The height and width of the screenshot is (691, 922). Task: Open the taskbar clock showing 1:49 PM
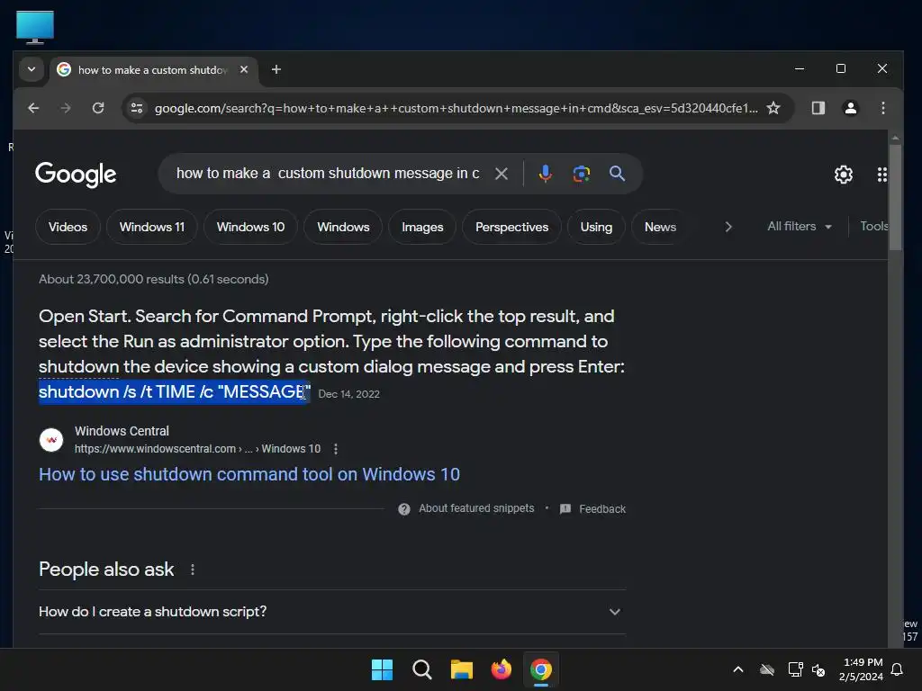pos(862,669)
